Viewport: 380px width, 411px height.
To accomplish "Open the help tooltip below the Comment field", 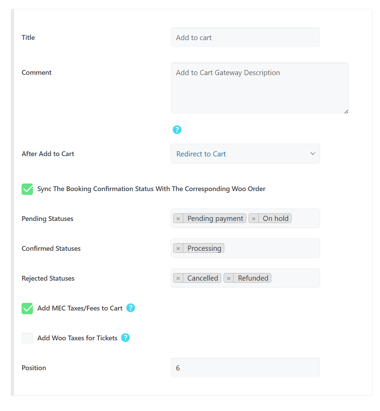I will coord(177,130).
